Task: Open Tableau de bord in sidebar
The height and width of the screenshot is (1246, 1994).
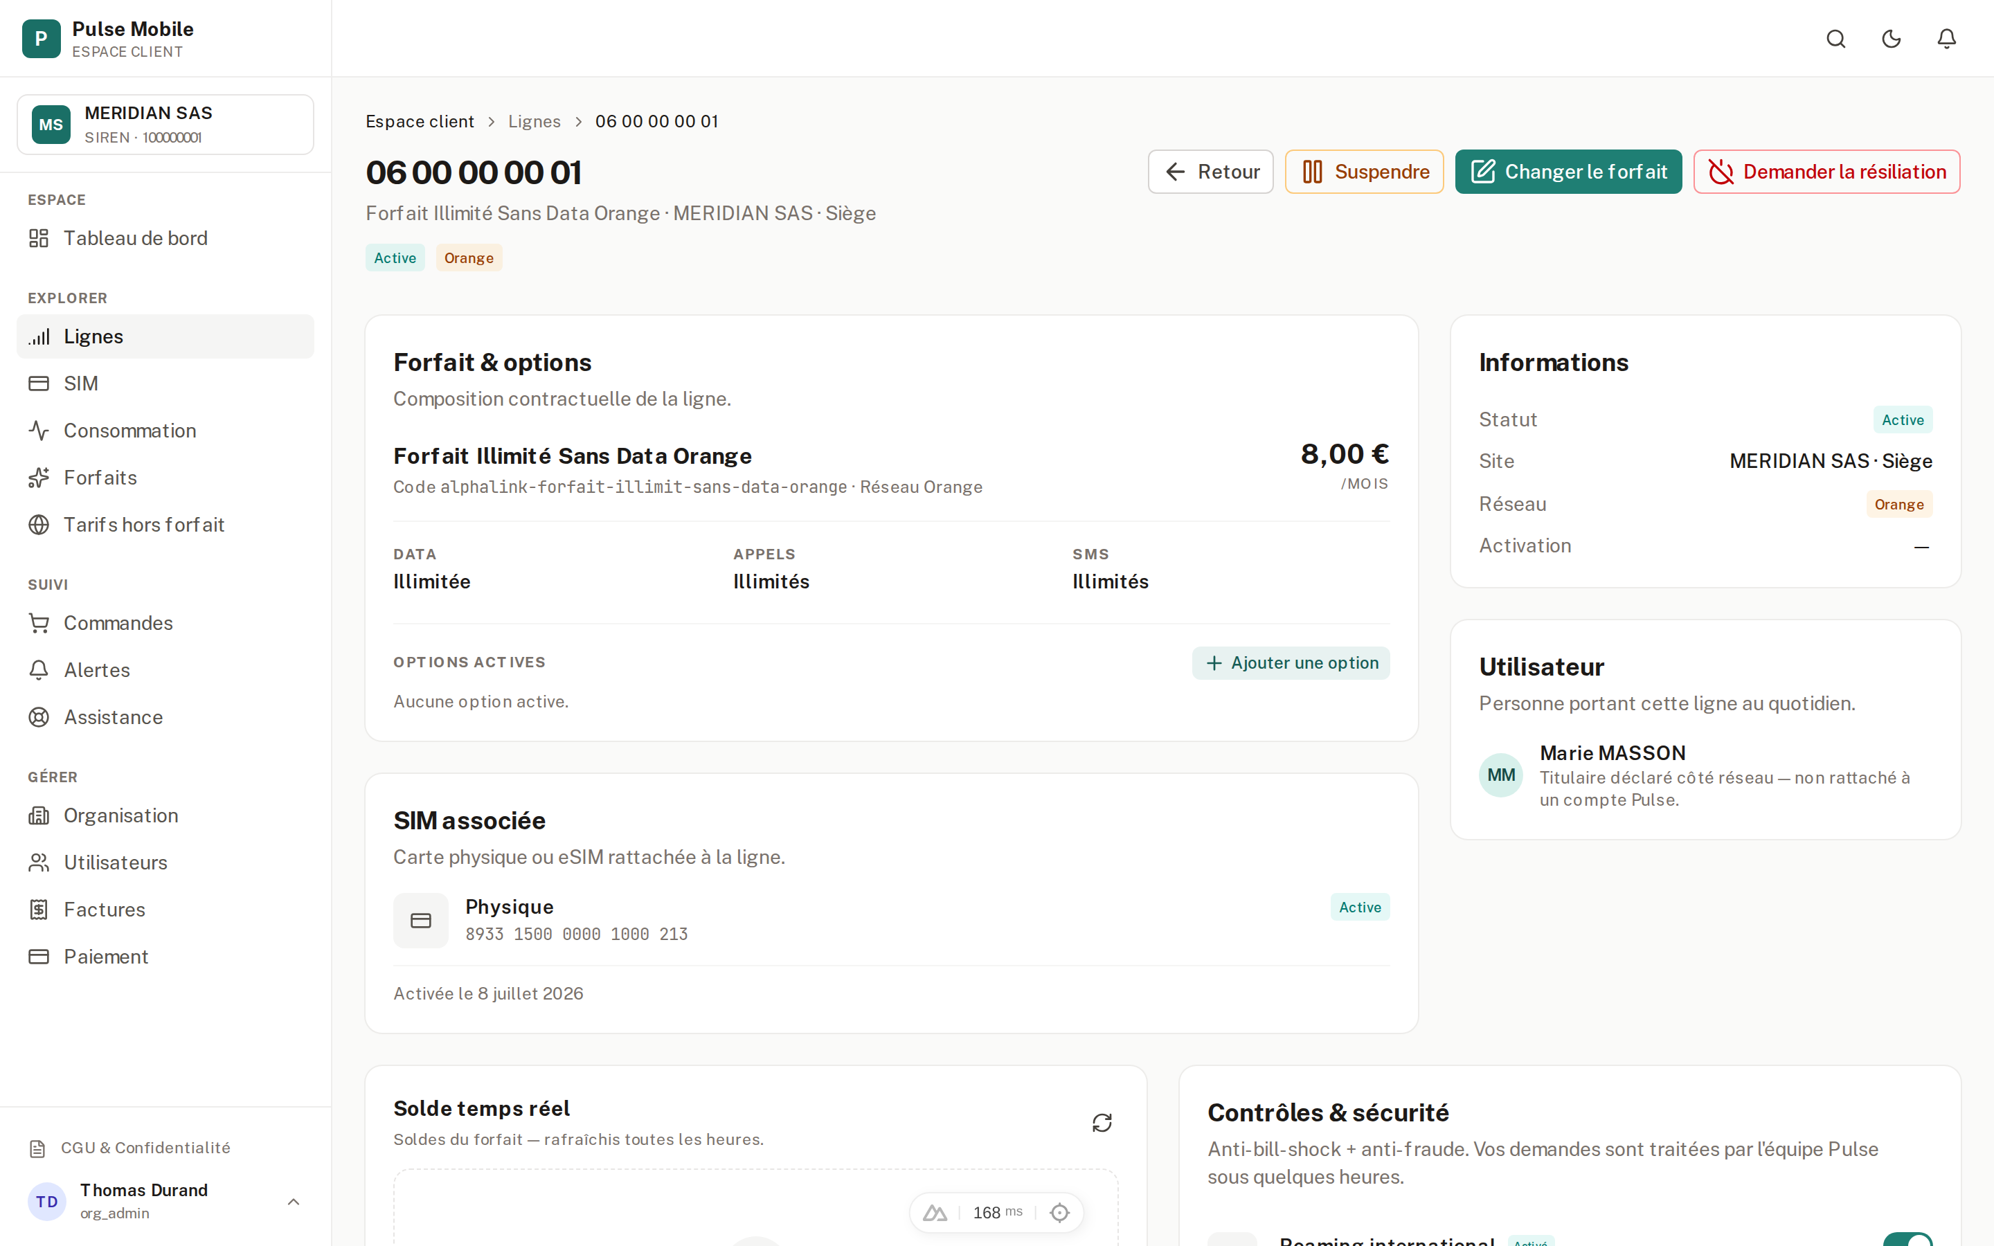Action: [x=165, y=238]
